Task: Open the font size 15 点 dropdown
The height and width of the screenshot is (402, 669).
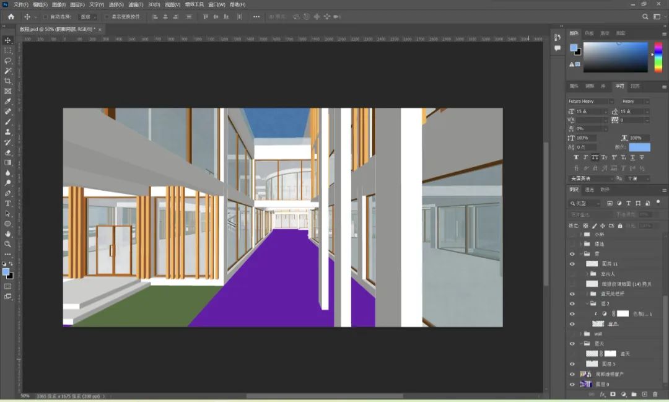Action: point(605,111)
